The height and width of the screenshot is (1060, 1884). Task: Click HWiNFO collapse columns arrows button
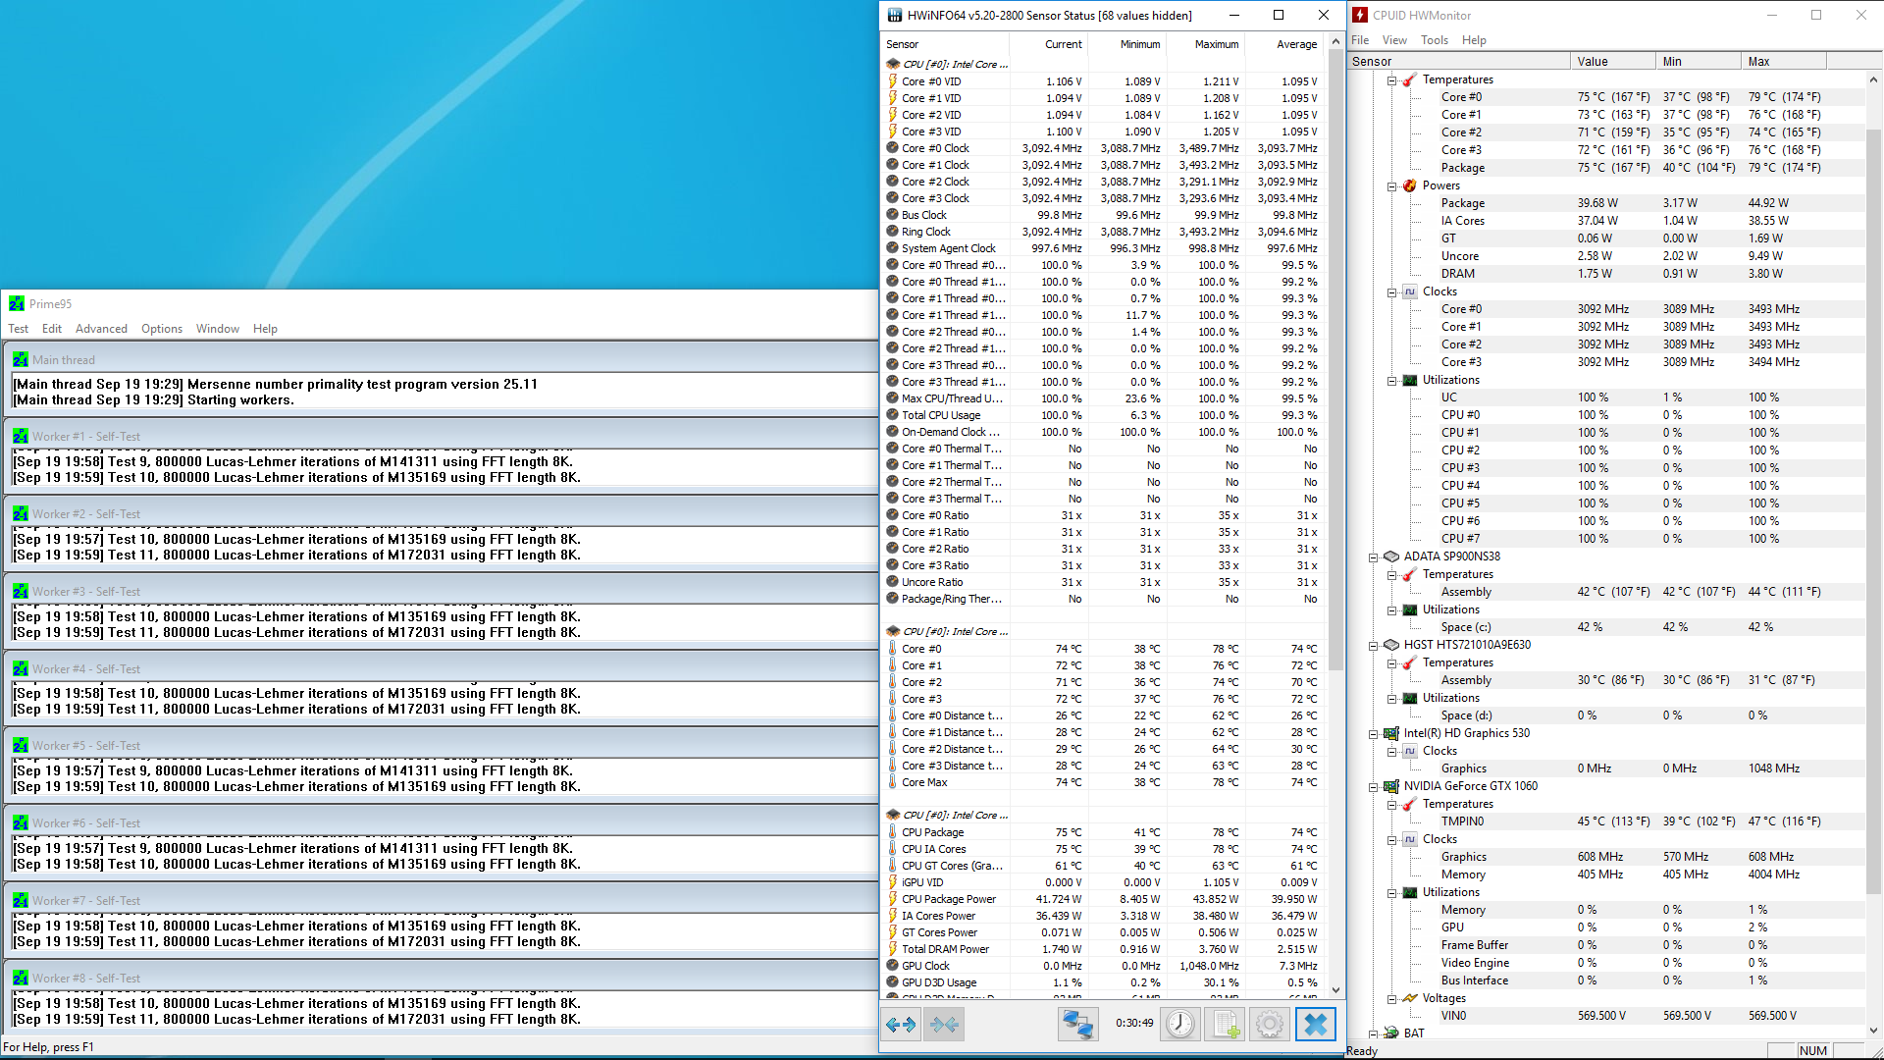(x=944, y=1025)
